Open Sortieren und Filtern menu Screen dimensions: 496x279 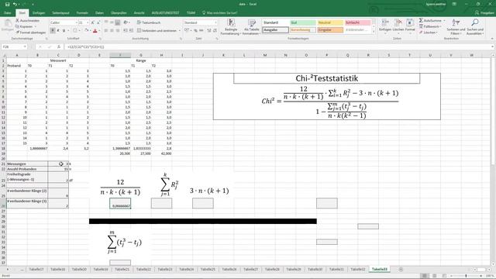click(456, 26)
